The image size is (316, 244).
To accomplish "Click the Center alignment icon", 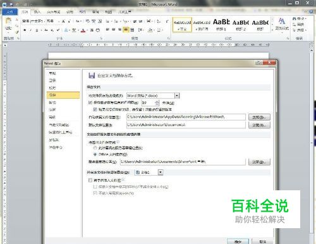I will tap(114, 30).
